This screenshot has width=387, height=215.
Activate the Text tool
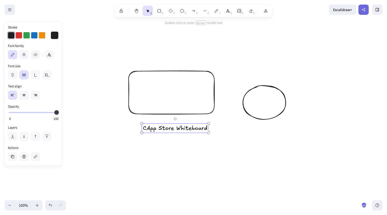point(228,11)
